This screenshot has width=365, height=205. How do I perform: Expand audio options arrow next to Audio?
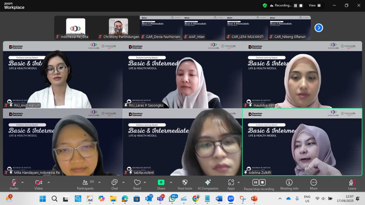23,182
